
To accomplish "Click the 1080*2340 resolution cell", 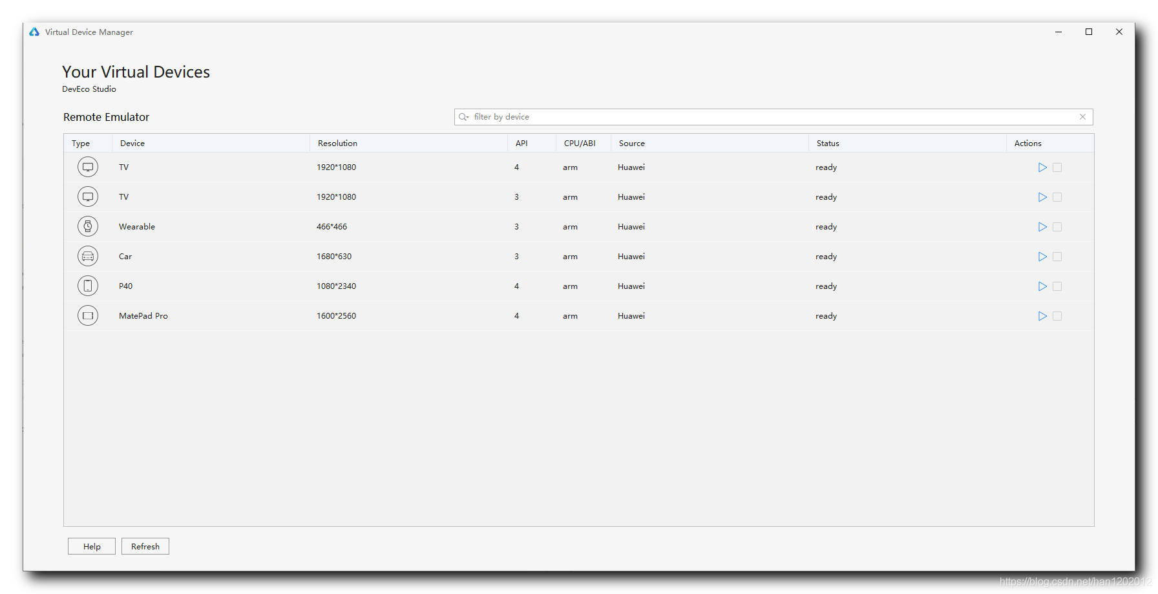I will (x=336, y=286).
